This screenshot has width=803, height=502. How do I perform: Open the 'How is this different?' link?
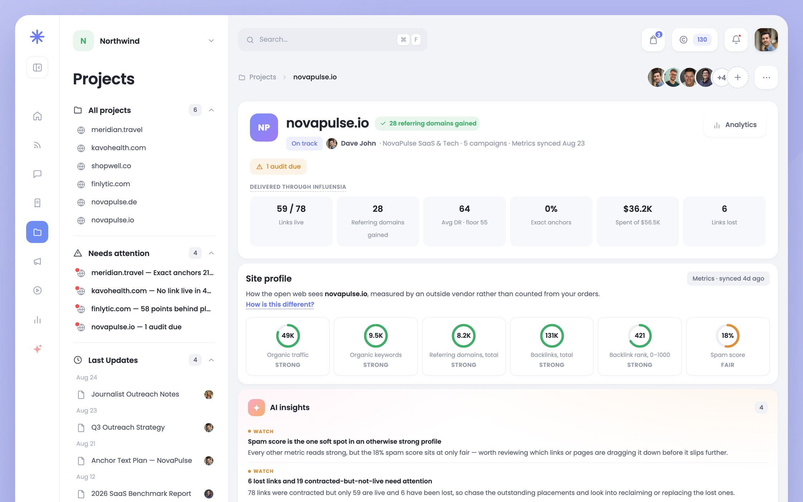280,304
